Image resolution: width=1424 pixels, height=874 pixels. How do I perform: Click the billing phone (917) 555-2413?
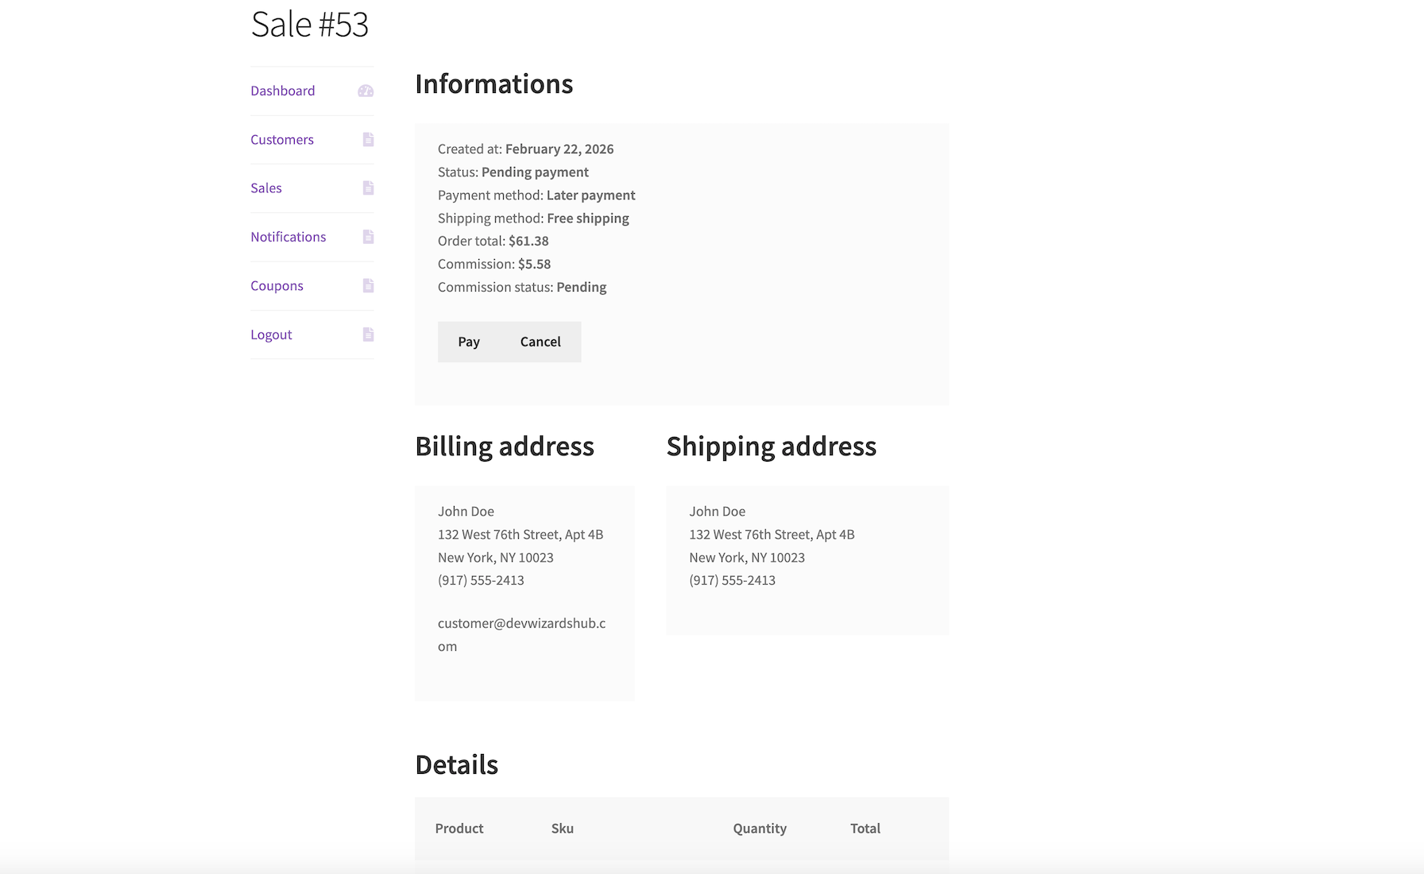[481, 580]
